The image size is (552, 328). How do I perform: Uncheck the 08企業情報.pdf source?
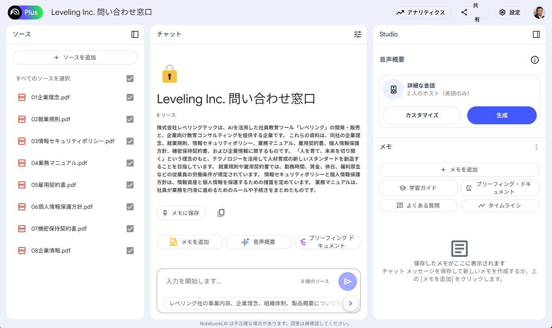[x=130, y=251]
